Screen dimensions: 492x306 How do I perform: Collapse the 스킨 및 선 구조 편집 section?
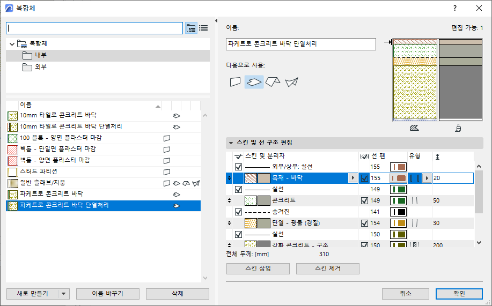pyautogui.click(x=231, y=143)
